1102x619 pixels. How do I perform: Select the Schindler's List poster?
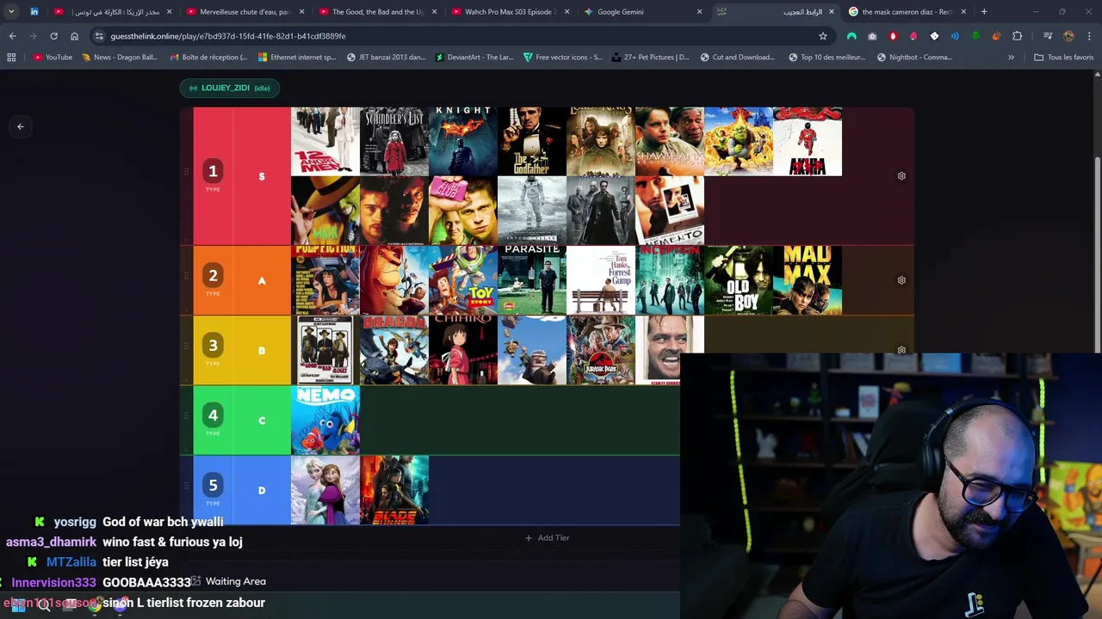pos(394,142)
